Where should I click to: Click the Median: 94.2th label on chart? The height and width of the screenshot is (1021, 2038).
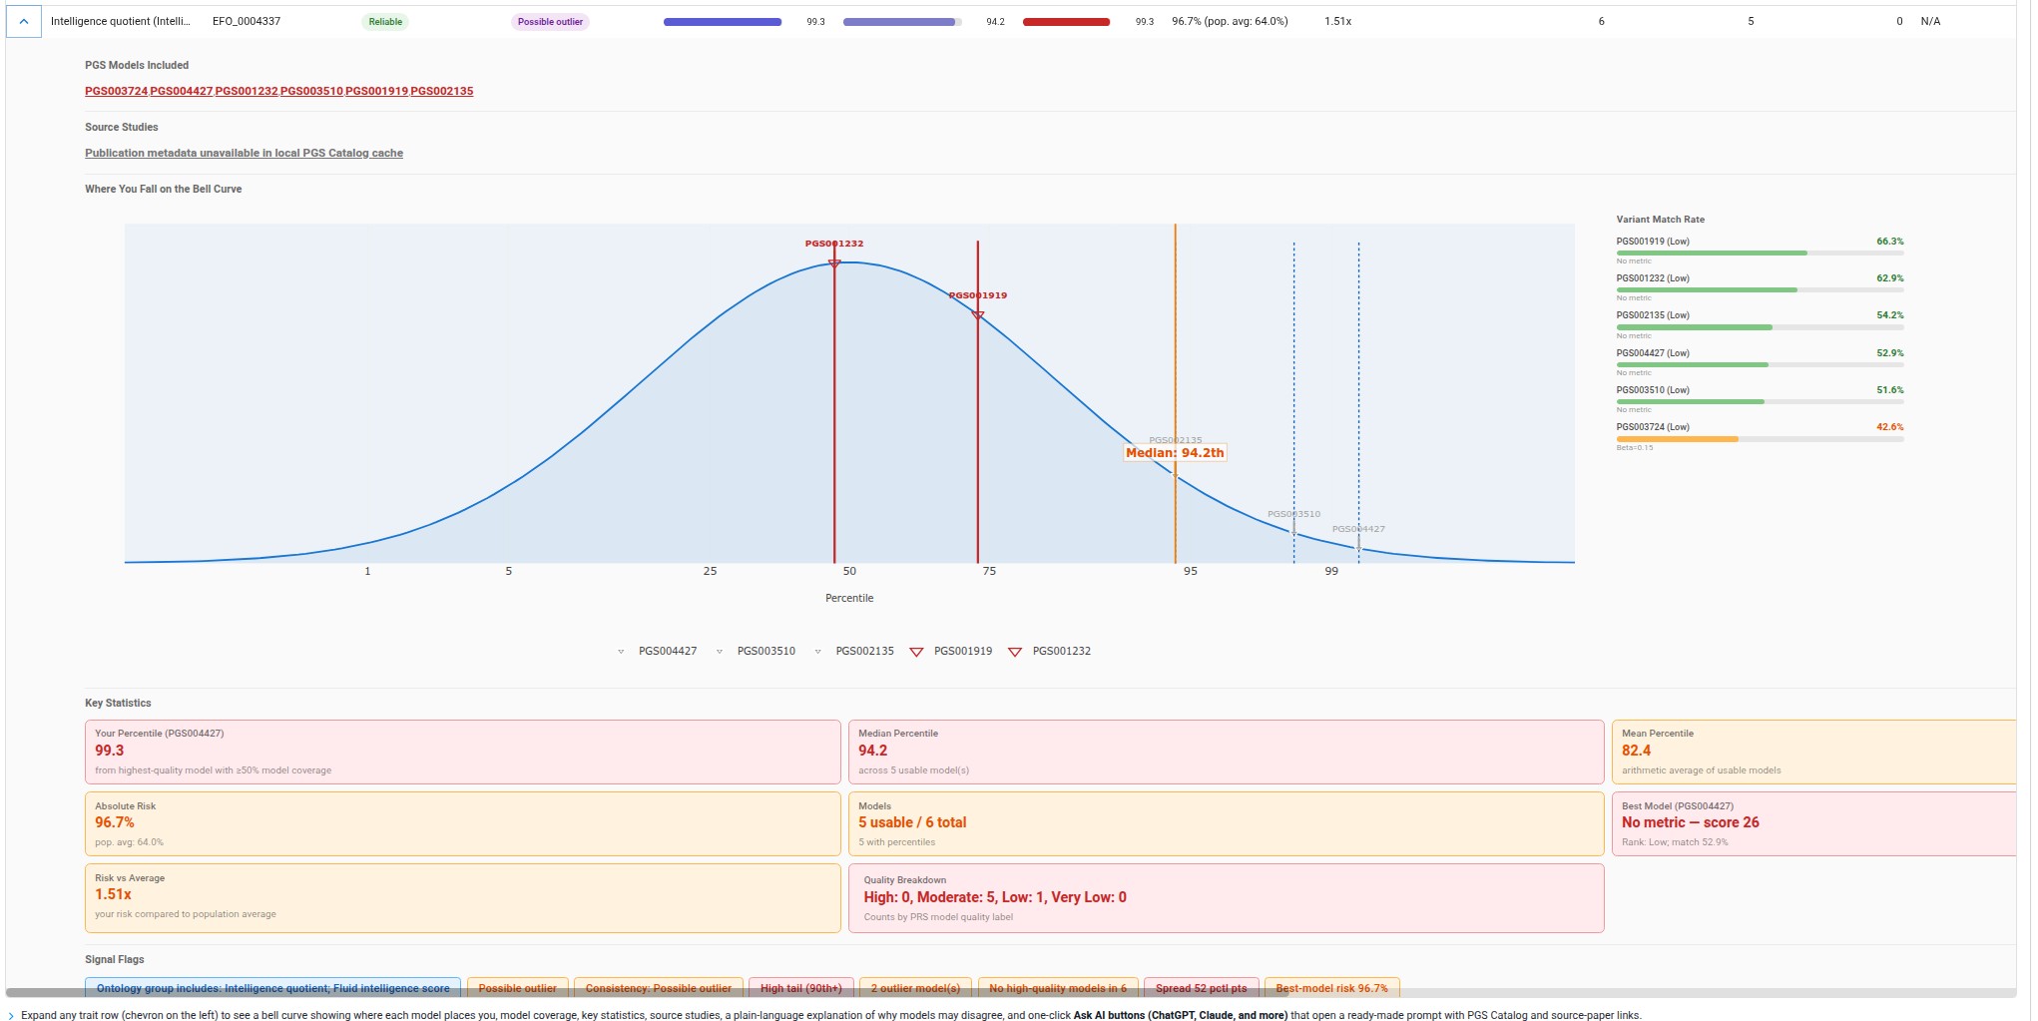pyautogui.click(x=1175, y=453)
